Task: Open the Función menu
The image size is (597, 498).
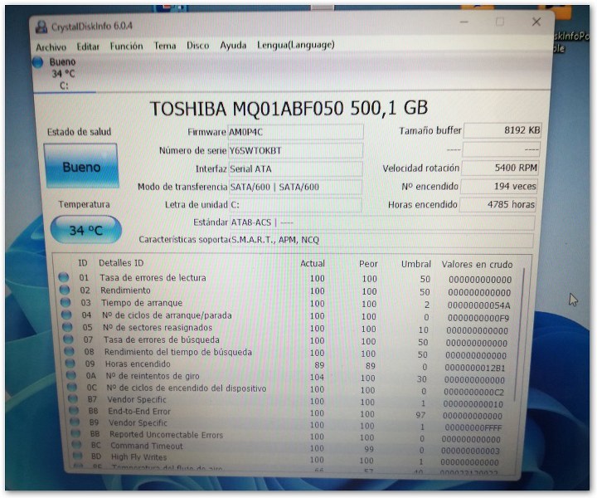Action: pyautogui.click(x=126, y=46)
